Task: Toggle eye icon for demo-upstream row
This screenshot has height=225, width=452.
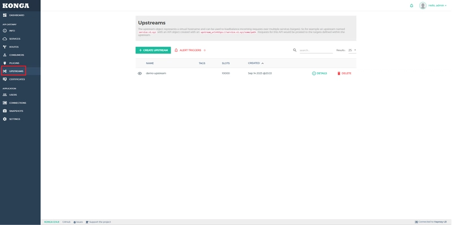Action: (140, 73)
